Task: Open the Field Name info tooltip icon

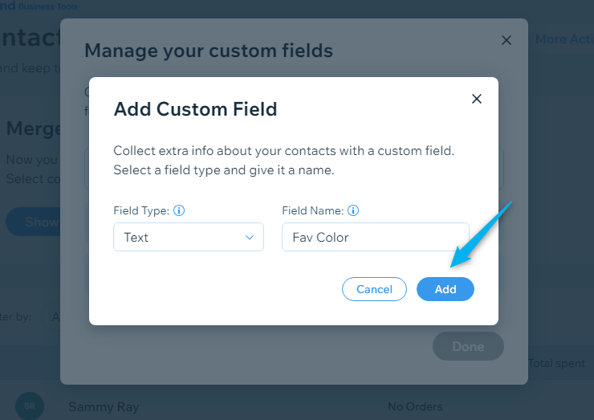Action: tap(353, 210)
